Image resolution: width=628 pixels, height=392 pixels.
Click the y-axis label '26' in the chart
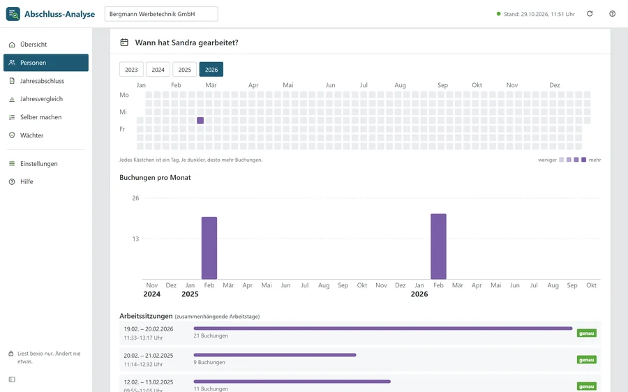coord(136,198)
